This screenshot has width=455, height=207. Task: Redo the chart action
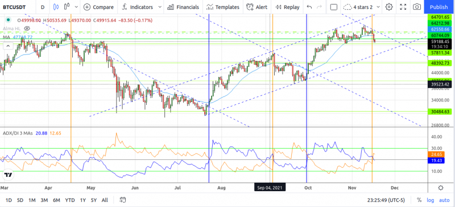319,7
